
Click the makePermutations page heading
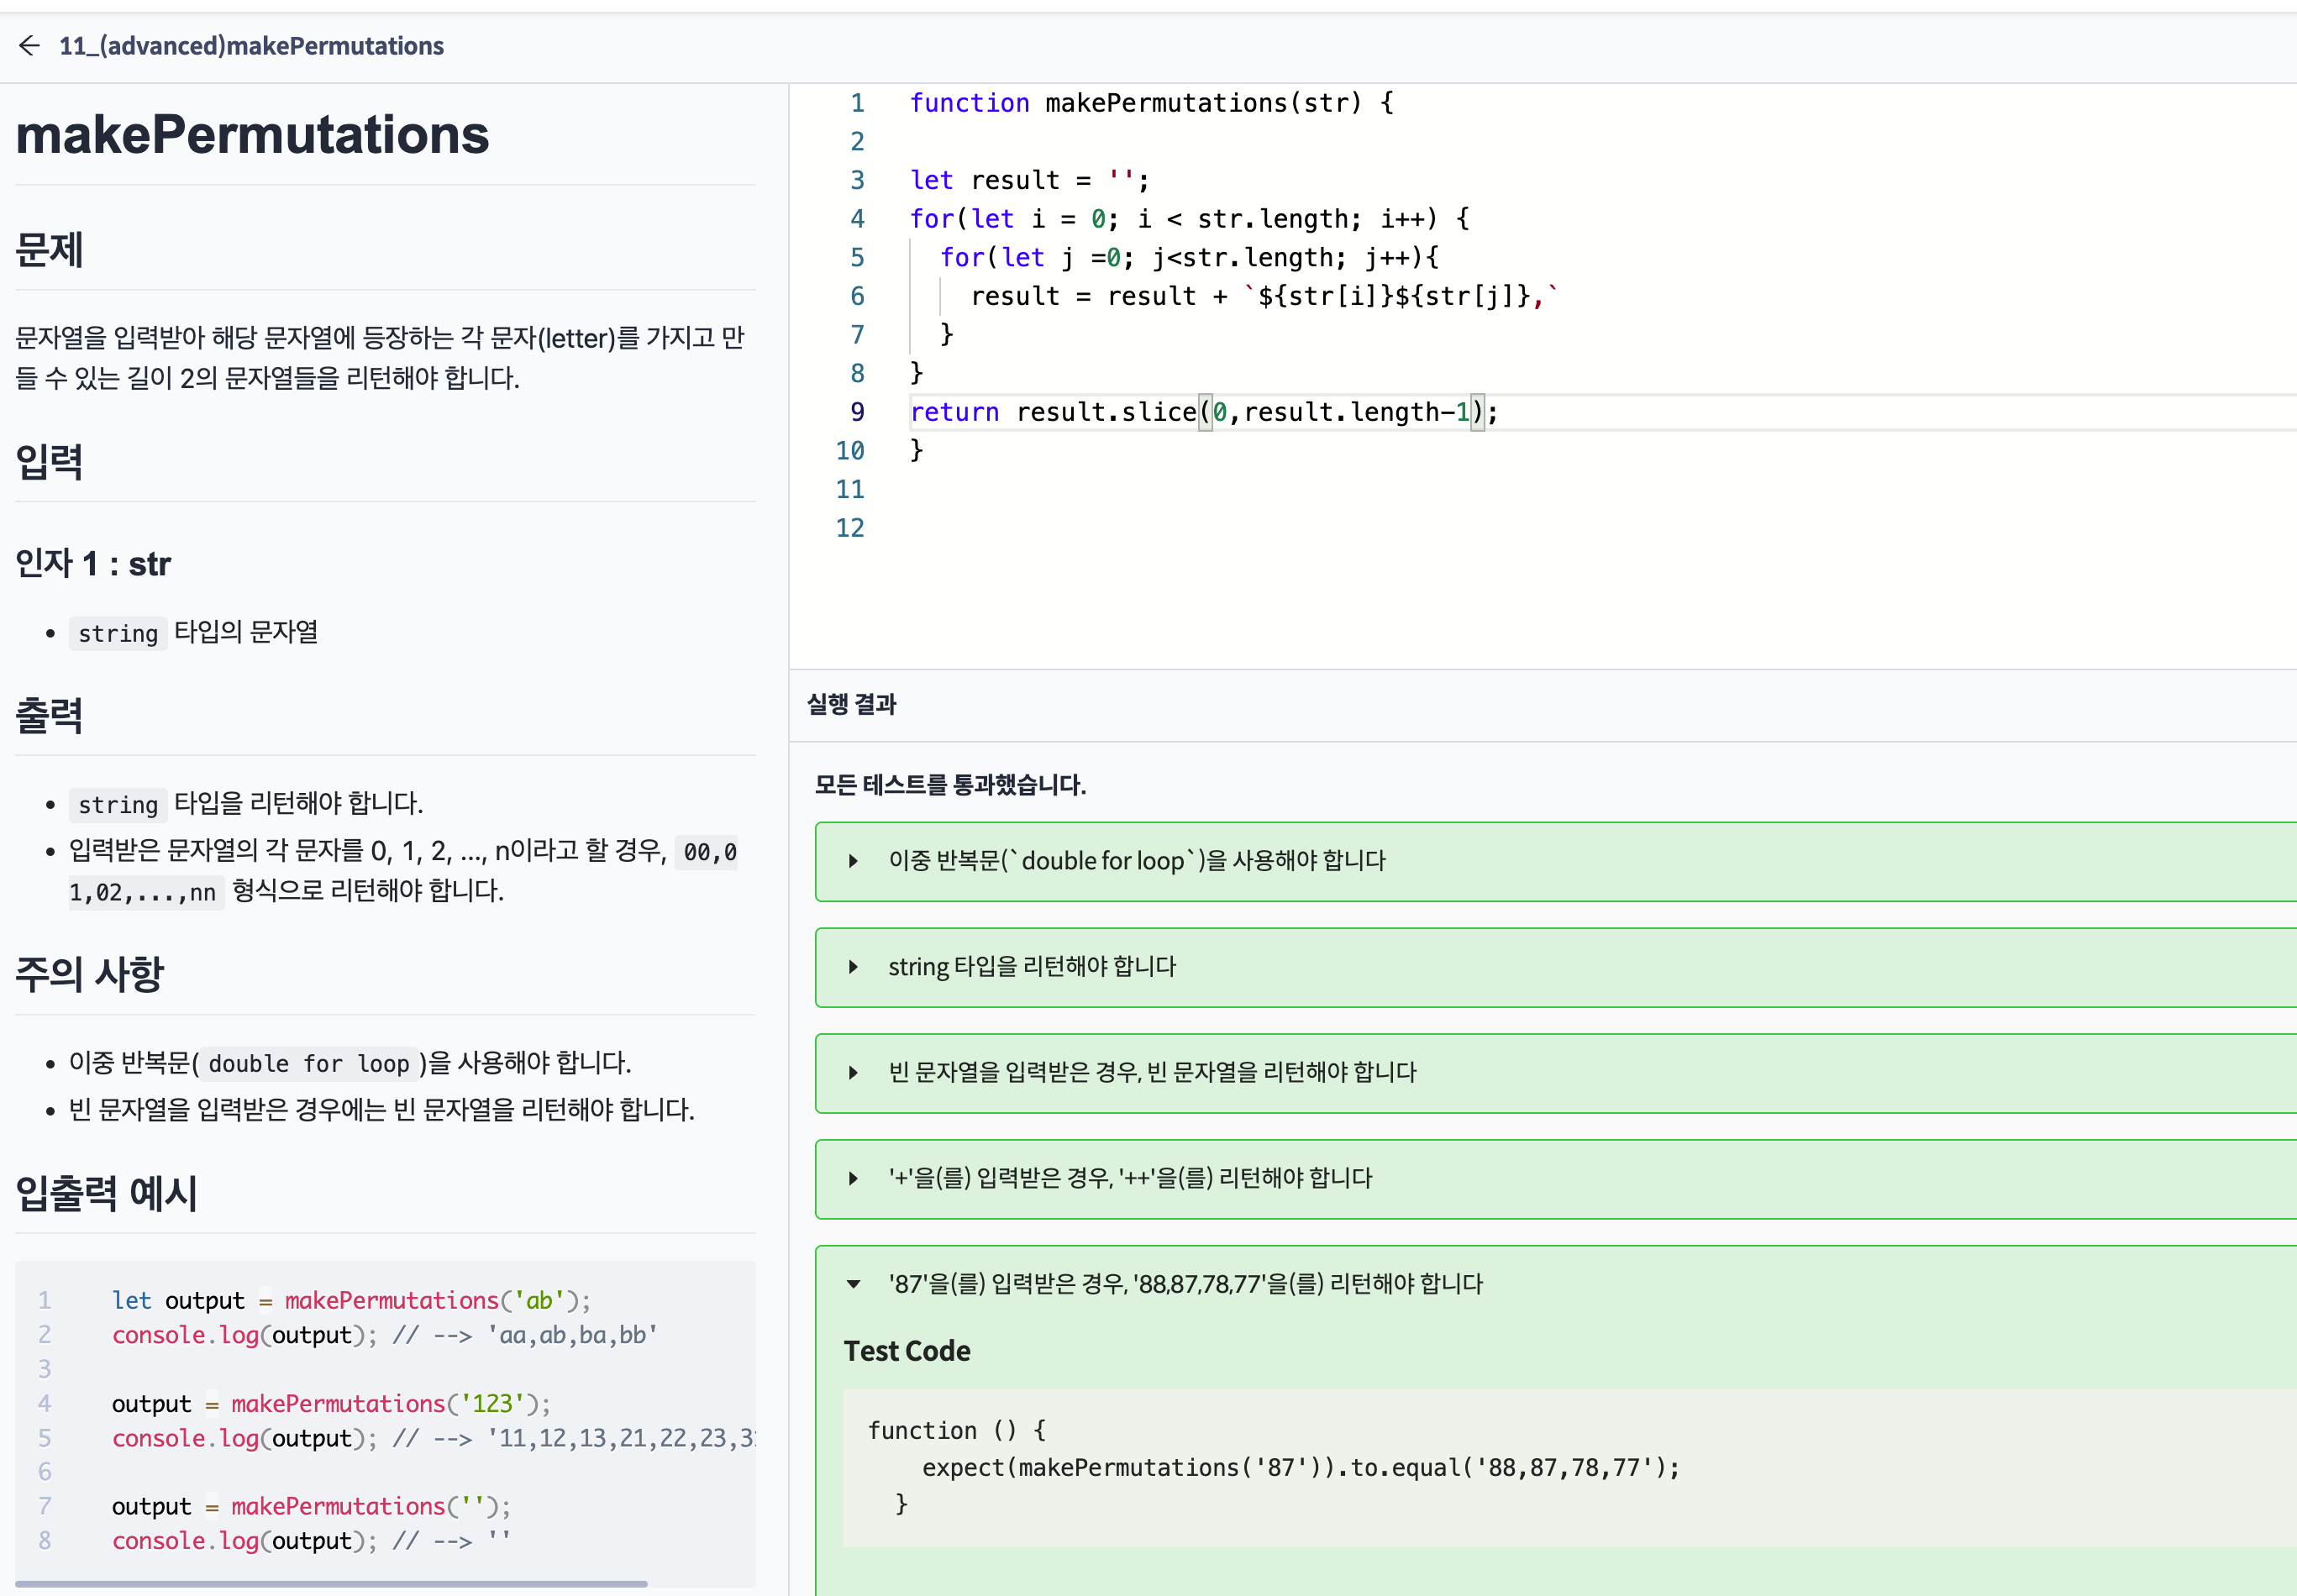click(x=253, y=135)
